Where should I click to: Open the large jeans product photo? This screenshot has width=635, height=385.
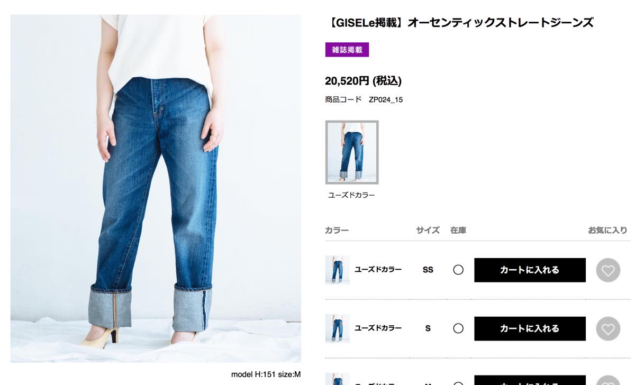coord(156,188)
